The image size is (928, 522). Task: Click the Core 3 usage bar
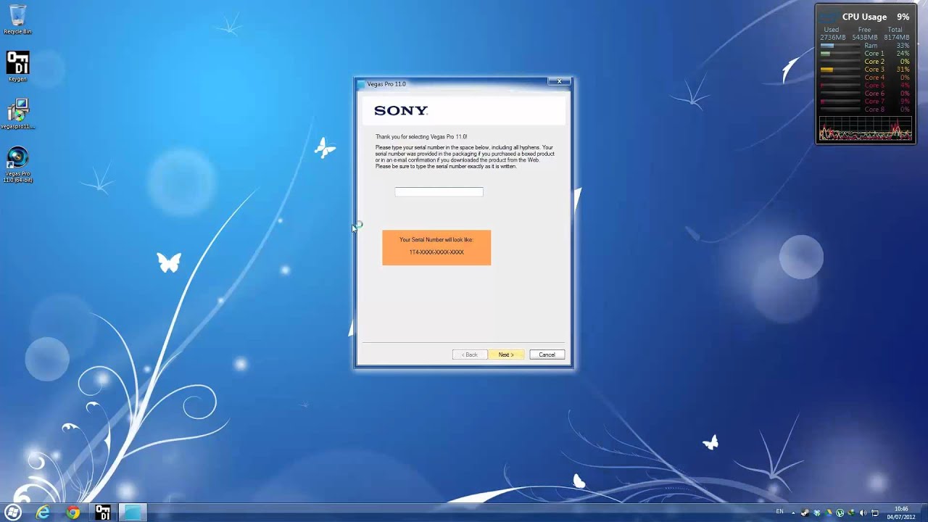pos(840,70)
